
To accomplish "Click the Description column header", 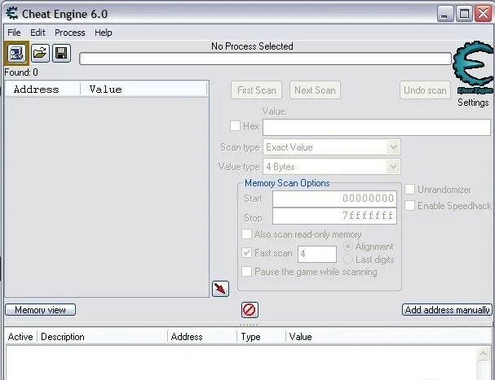I will [102, 337].
